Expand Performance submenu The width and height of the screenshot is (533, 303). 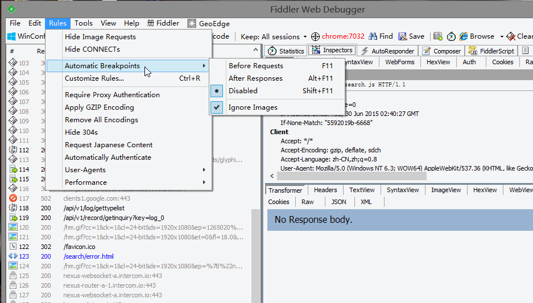click(128, 182)
